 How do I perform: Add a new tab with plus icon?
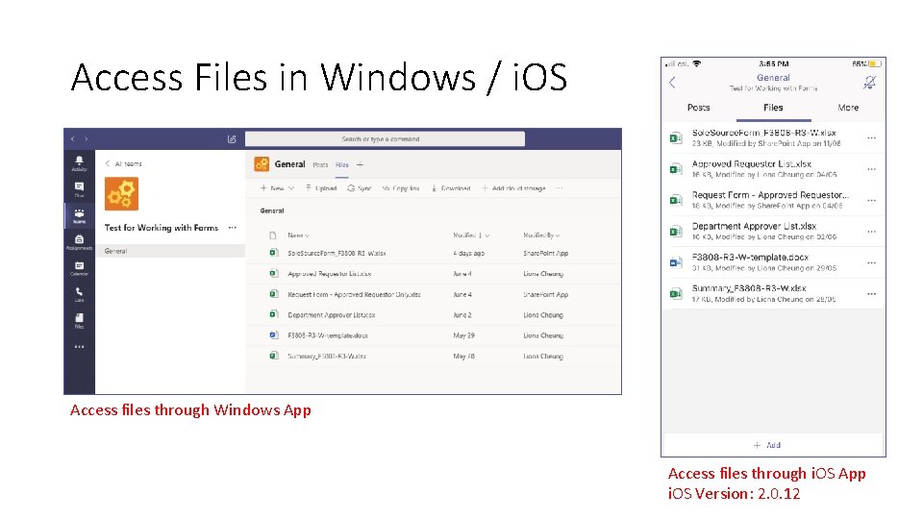tap(360, 164)
